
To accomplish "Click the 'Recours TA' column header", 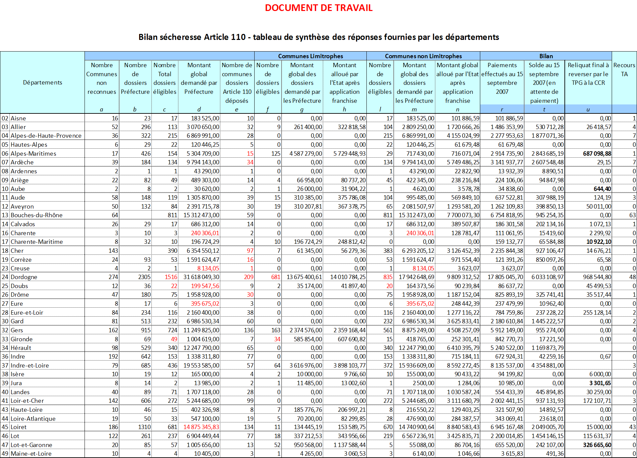I will 624,70.
